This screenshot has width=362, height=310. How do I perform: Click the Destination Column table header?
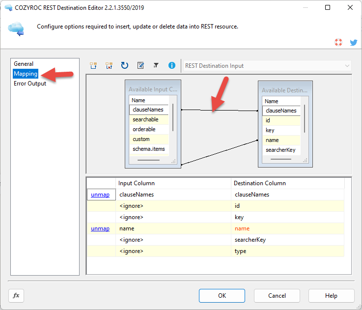pyautogui.click(x=288, y=183)
